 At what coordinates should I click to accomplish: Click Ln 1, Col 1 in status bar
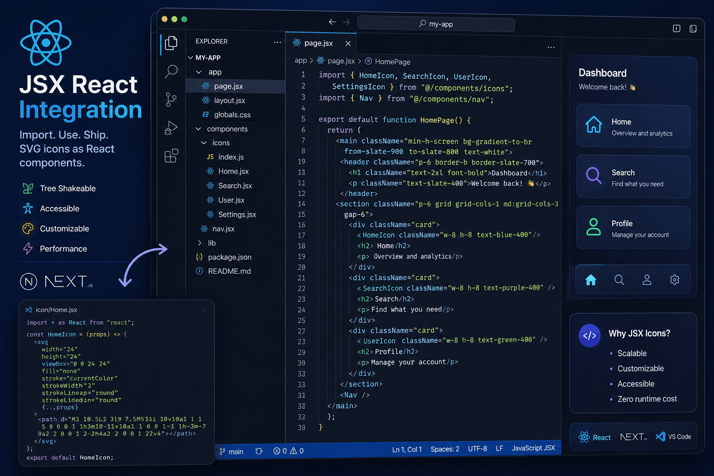click(407, 450)
